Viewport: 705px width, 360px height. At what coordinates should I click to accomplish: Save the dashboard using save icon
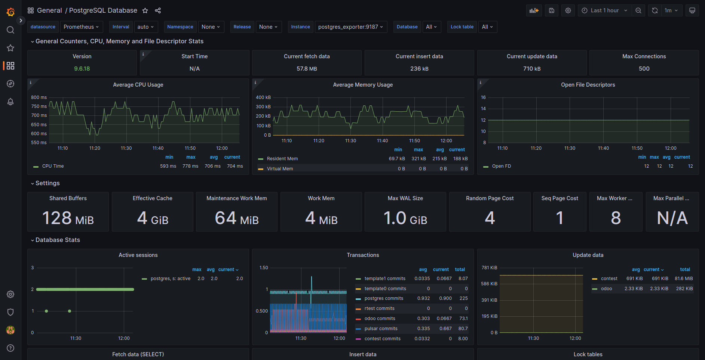coord(552,10)
